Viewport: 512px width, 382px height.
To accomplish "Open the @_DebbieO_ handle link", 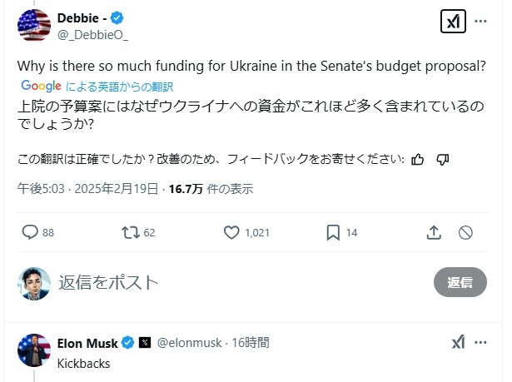I will pyautogui.click(x=92, y=34).
